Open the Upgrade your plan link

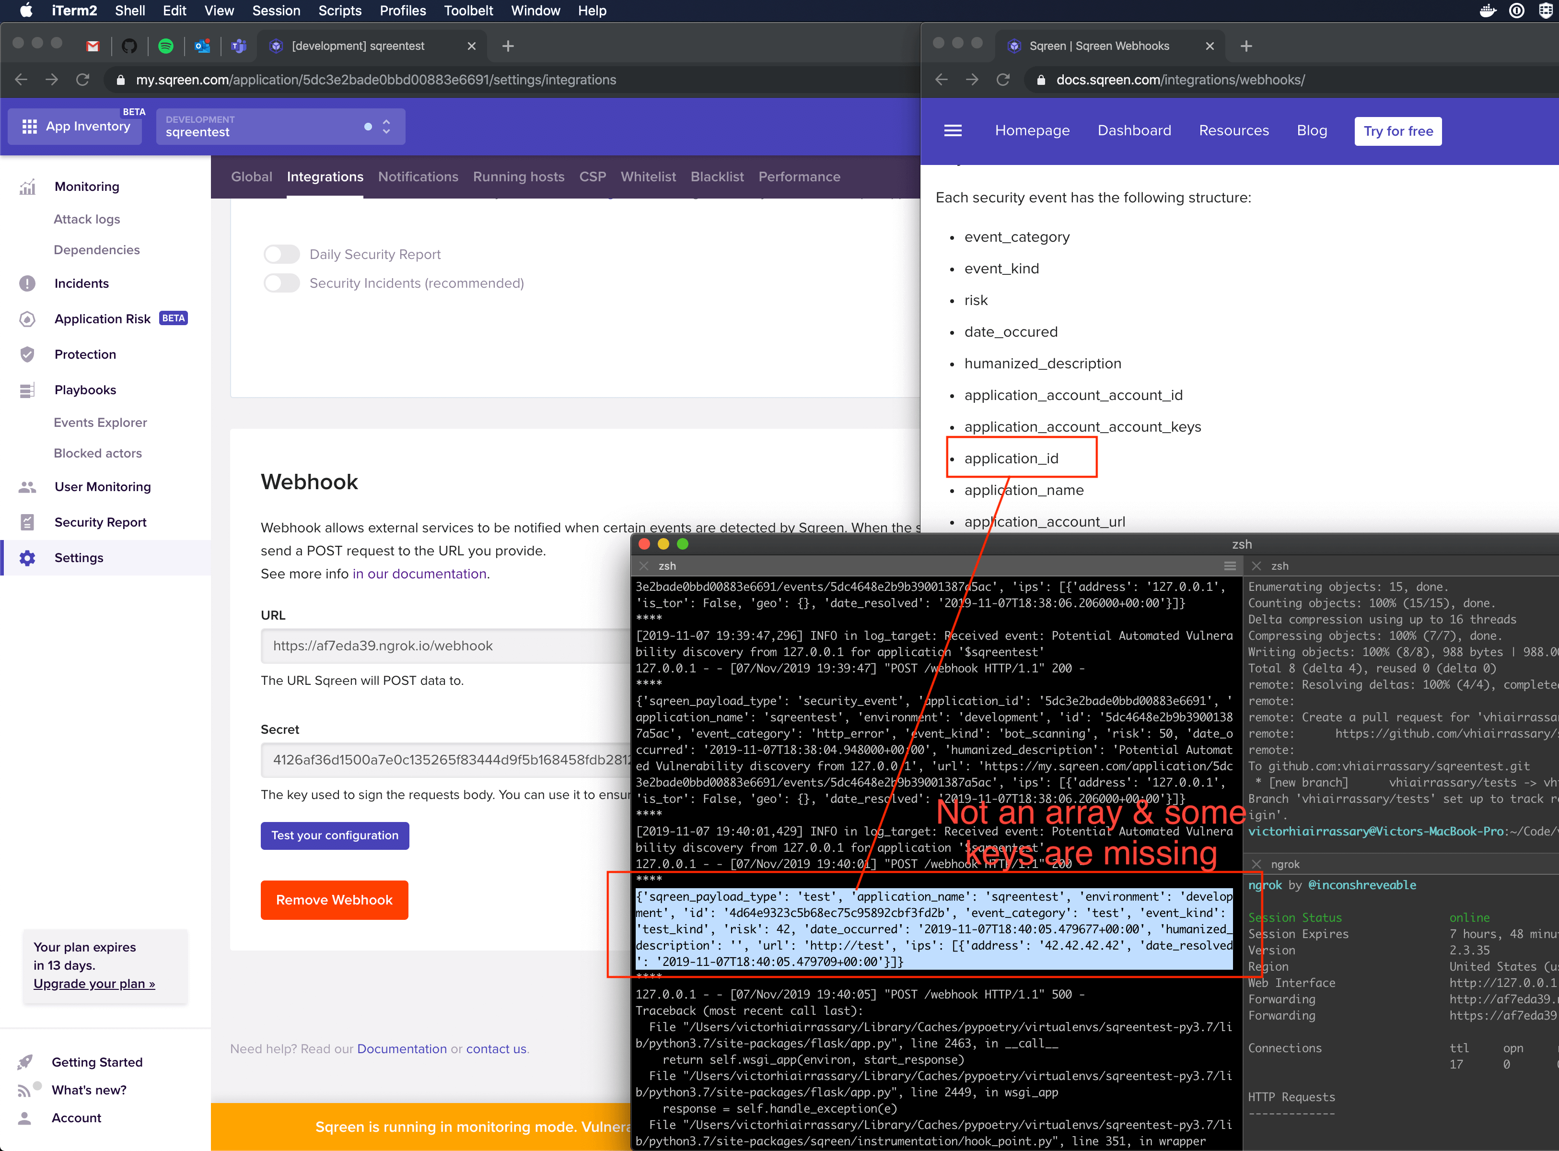pos(94,984)
